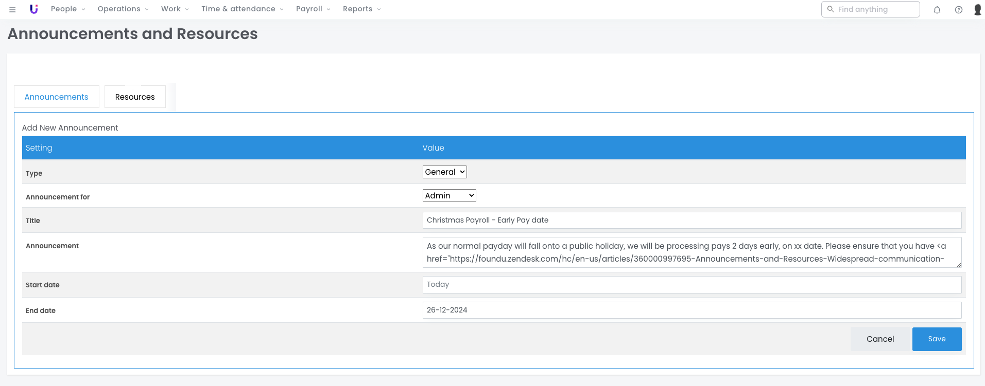The height and width of the screenshot is (386, 985).
Task: Open the Reports menu
Action: [361, 9]
